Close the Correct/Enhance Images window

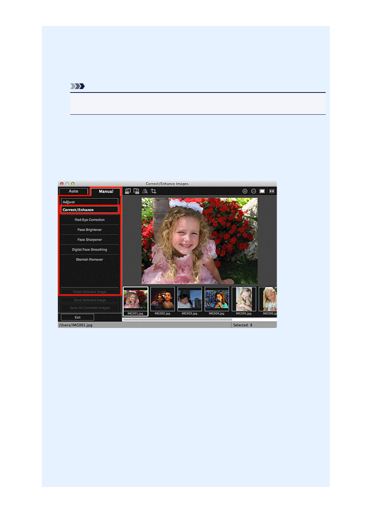(x=62, y=184)
